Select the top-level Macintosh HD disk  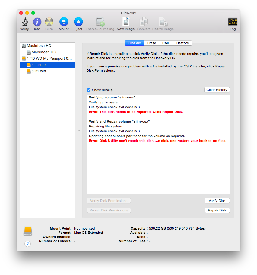47,46
